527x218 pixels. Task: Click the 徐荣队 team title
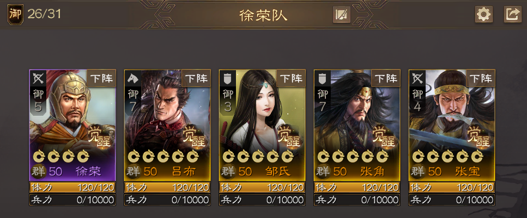click(x=264, y=15)
